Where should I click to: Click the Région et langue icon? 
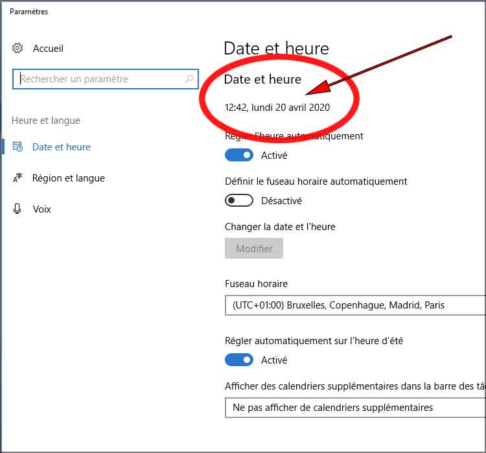pos(17,178)
